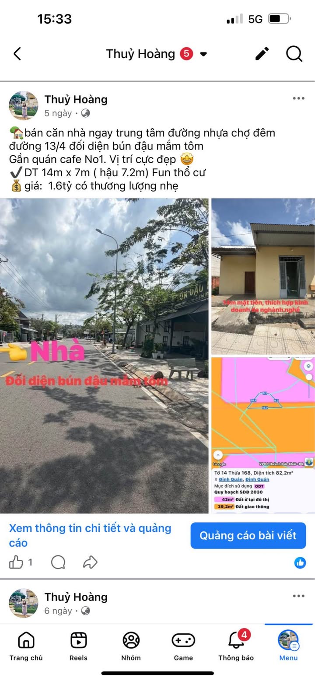This screenshot has width=315, height=681.
Task: Open the first post's three-dot options
Action: coord(298,98)
